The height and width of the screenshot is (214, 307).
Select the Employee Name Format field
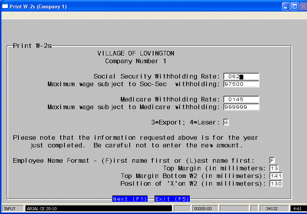click(x=272, y=161)
